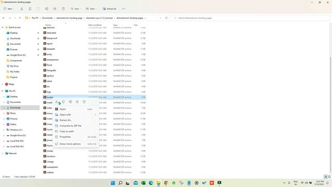Click This PC in the address breadcrumb
The width and height of the screenshot is (332, 187).
click(35, 18)
